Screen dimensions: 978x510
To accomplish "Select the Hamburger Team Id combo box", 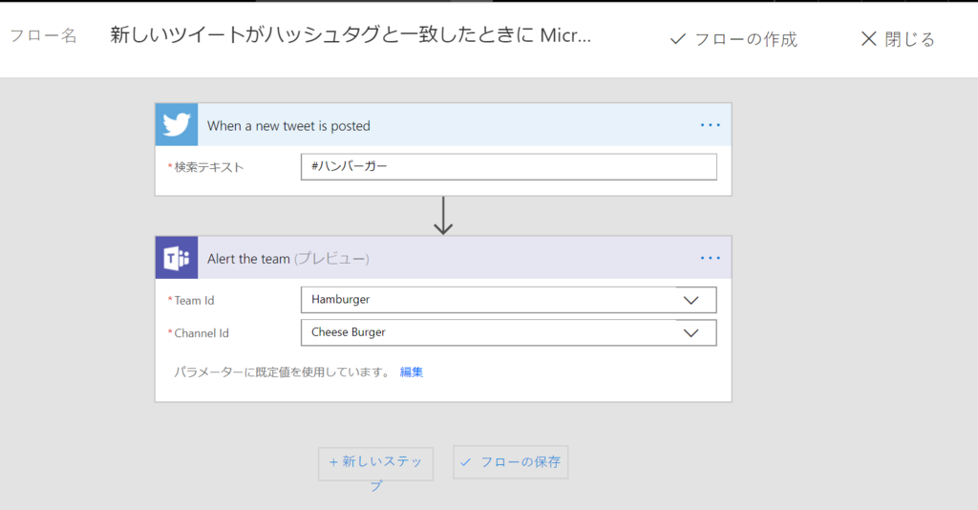I will point(508,300).
